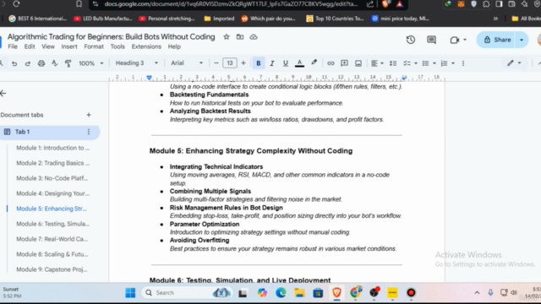Jump to Module 7: Real-World outline
541x304 pixels.
(x=52, y=239)
